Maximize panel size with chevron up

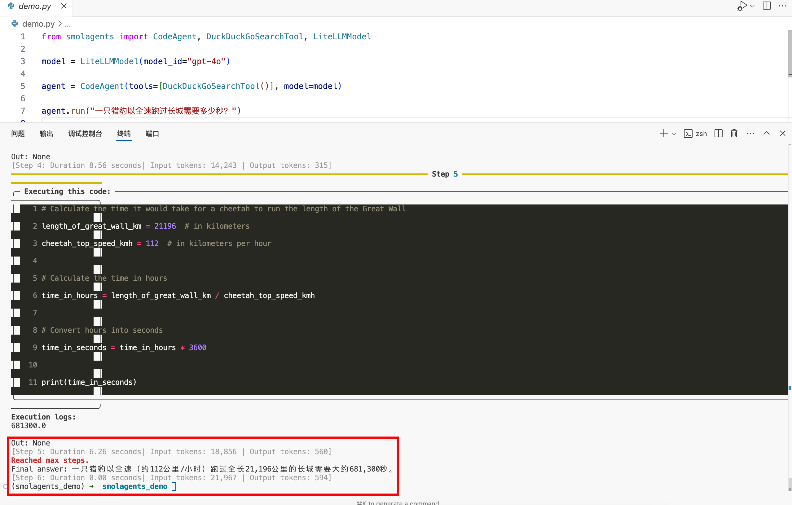click(x=766, y=133)
